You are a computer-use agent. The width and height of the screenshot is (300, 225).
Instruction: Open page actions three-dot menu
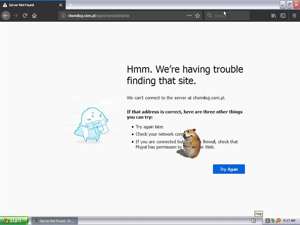(x=189, y=16)
